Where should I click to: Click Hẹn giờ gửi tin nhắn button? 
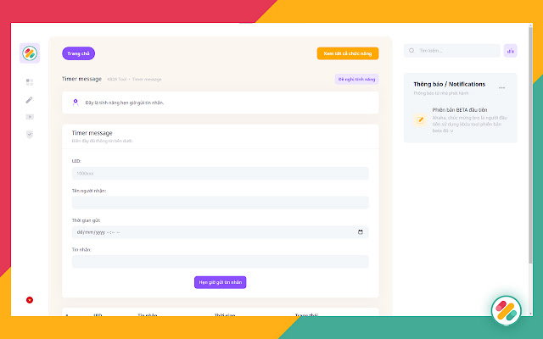pyautogui.click(x=221, y=282)
